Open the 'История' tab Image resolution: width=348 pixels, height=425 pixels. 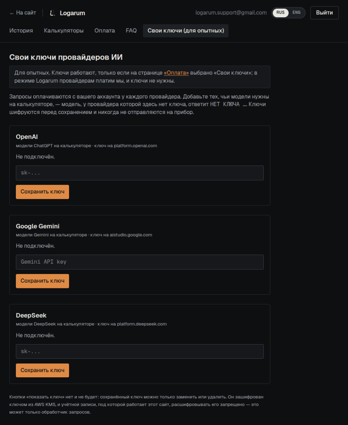[21, 31]
